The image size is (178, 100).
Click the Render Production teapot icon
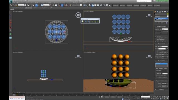(x=110, y=5)
